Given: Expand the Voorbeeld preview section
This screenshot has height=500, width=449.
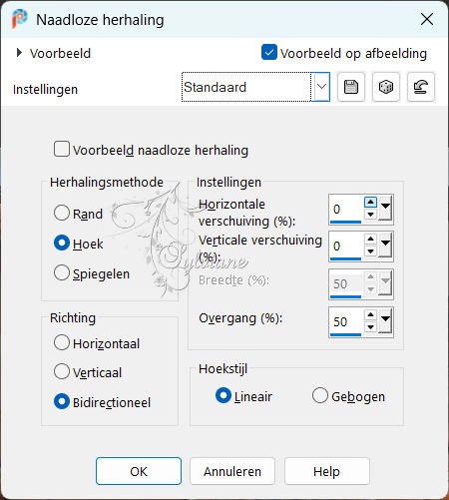Looking at the screenshot, I should point(19,53).
